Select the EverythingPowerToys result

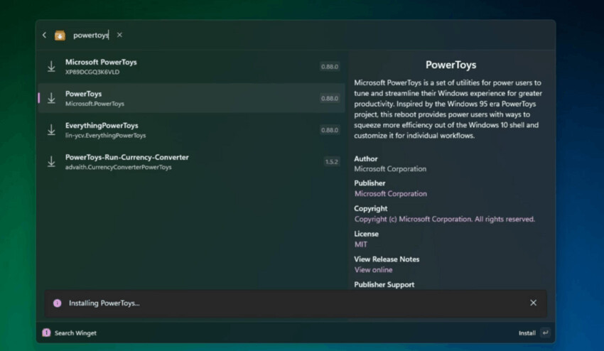191,130
